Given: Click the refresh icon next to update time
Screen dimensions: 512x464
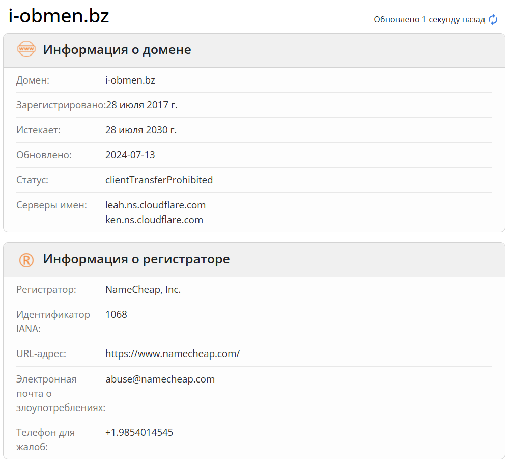Looking at the screenshot, I should click(493, 20).
